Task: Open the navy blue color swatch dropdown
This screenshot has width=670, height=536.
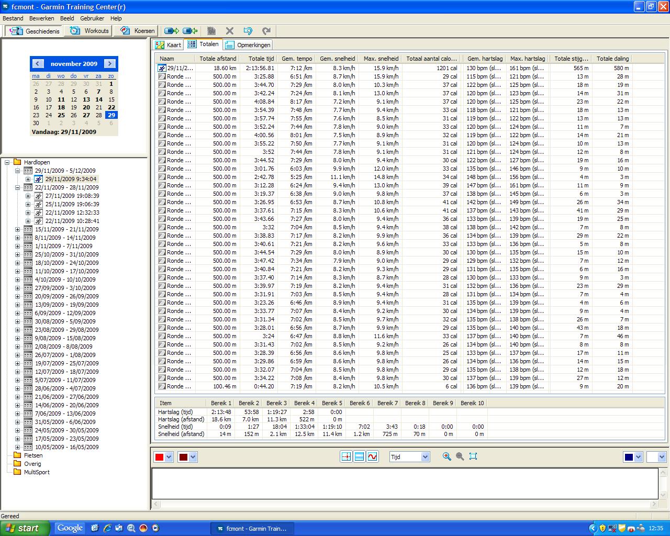Action: click(638, 457)
